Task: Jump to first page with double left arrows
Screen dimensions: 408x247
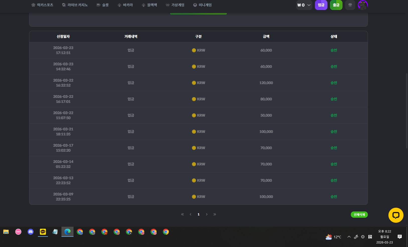Action: (x=182, y=214)
